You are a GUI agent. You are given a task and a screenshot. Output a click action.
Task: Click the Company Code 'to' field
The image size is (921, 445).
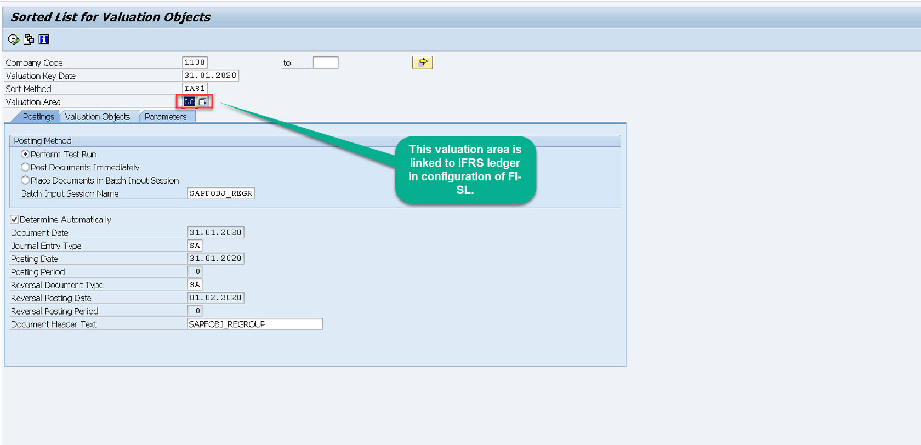click(x=326, y=62)
